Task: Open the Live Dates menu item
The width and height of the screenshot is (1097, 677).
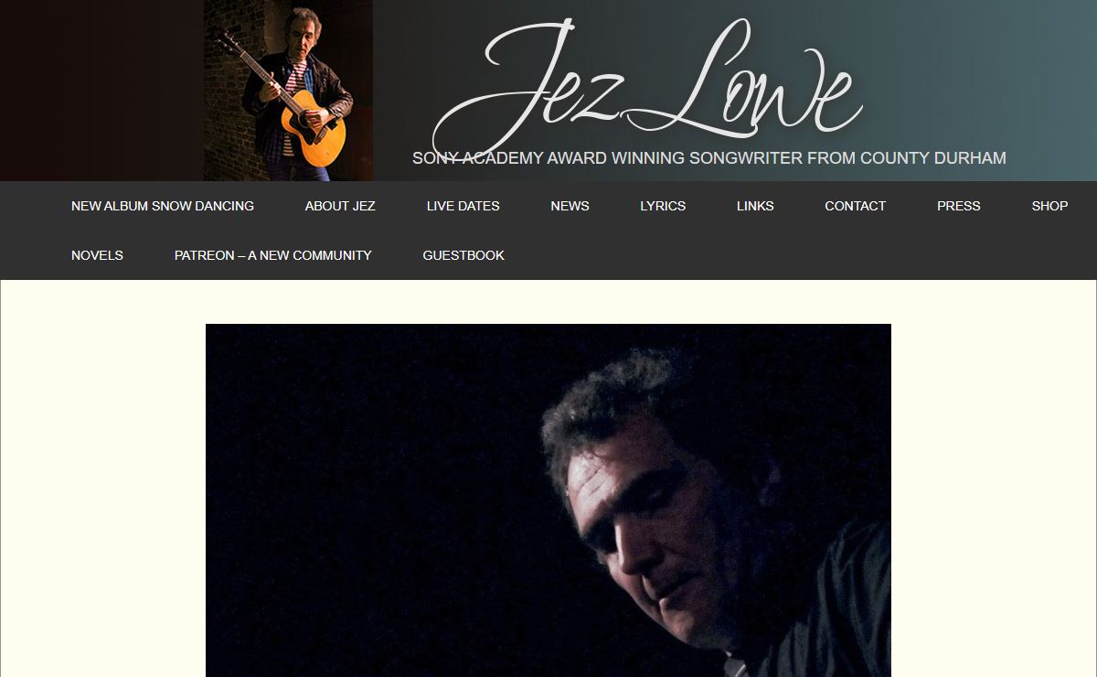Action: pos(463,206)
